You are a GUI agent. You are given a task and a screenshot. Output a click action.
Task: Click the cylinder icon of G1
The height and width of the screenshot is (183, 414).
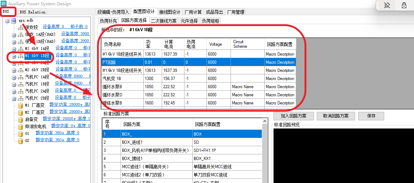tap(21, 134)
